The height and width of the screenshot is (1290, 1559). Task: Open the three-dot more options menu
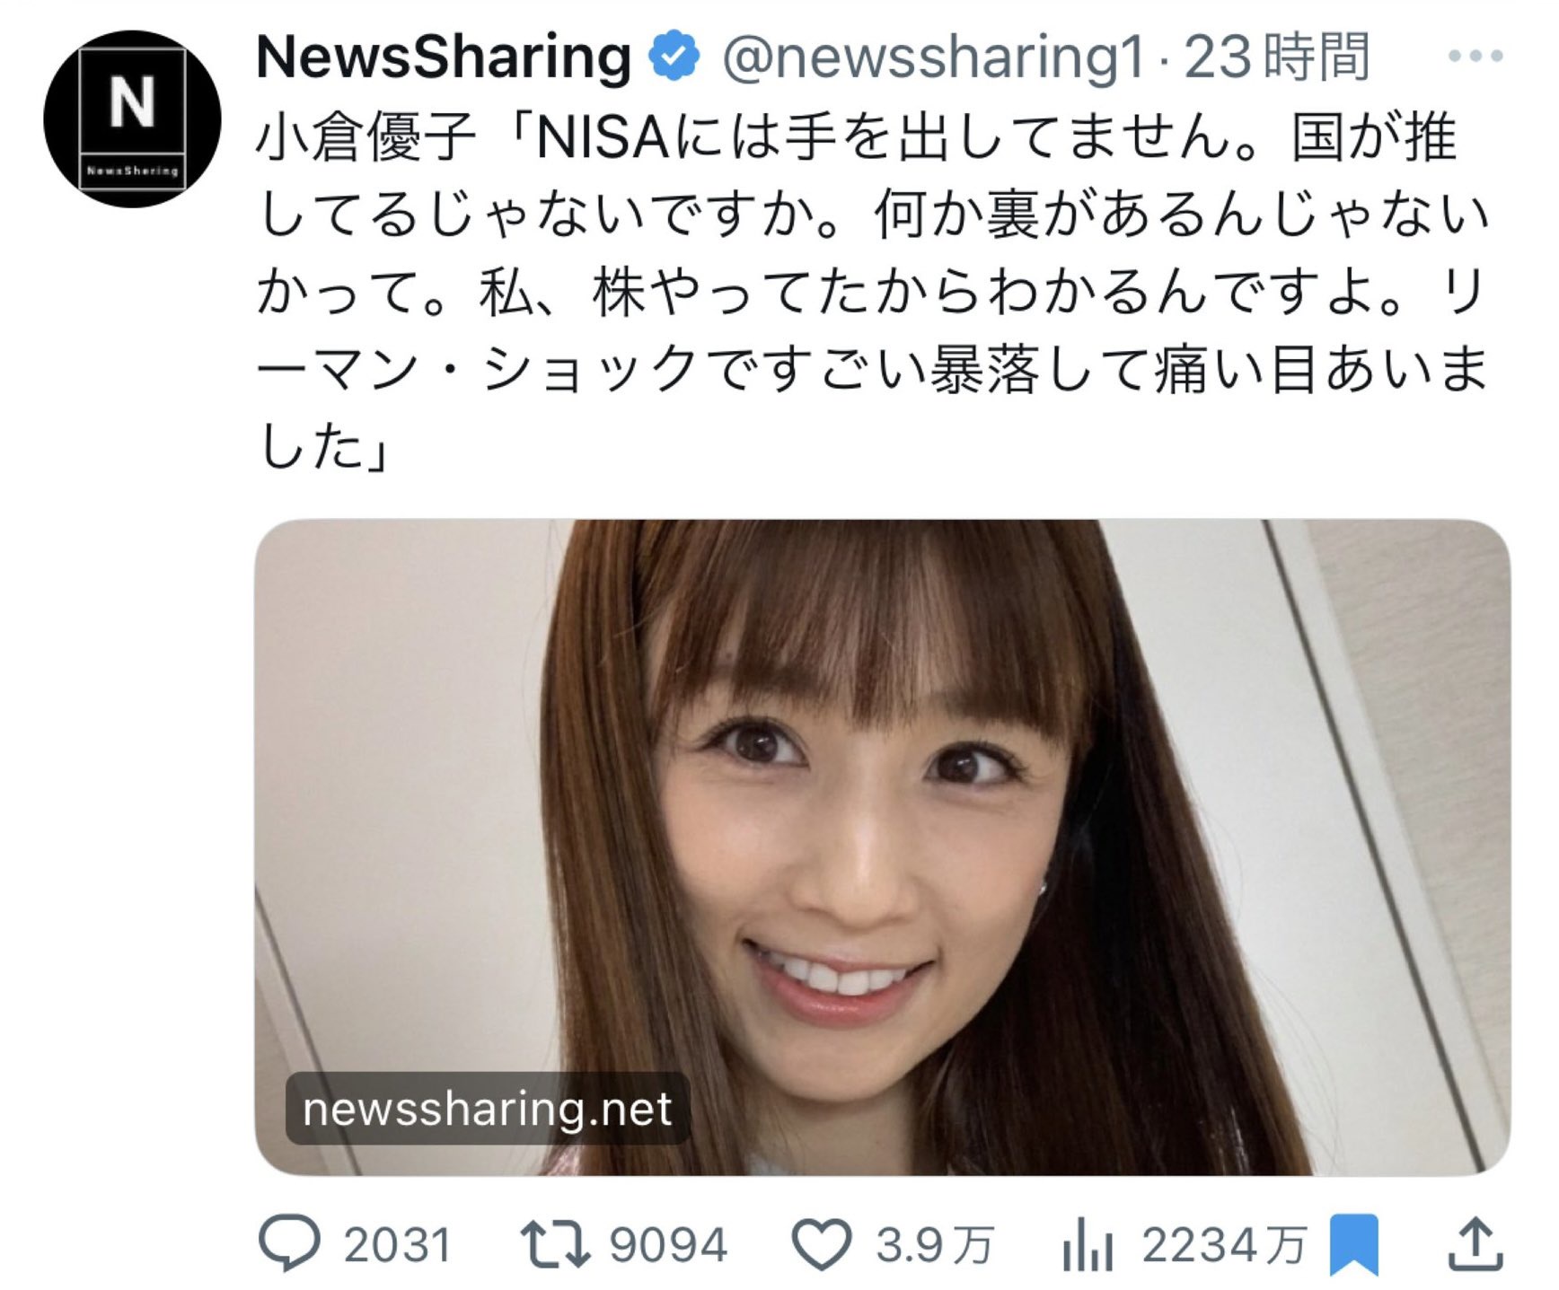pos(1475,56)
